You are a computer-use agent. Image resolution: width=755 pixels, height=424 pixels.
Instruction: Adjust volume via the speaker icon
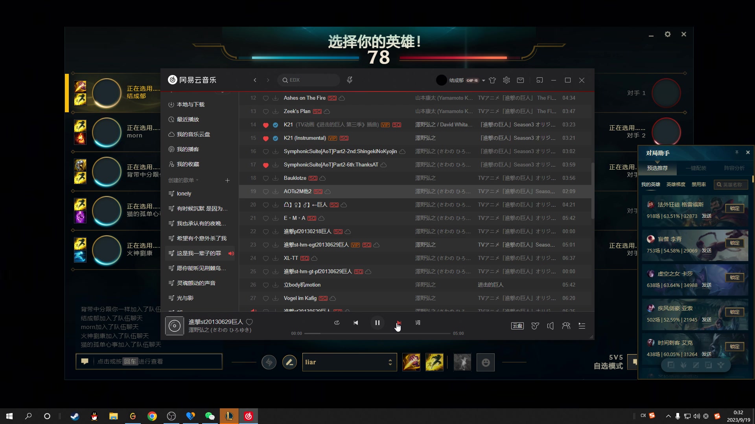pos(551,326)
